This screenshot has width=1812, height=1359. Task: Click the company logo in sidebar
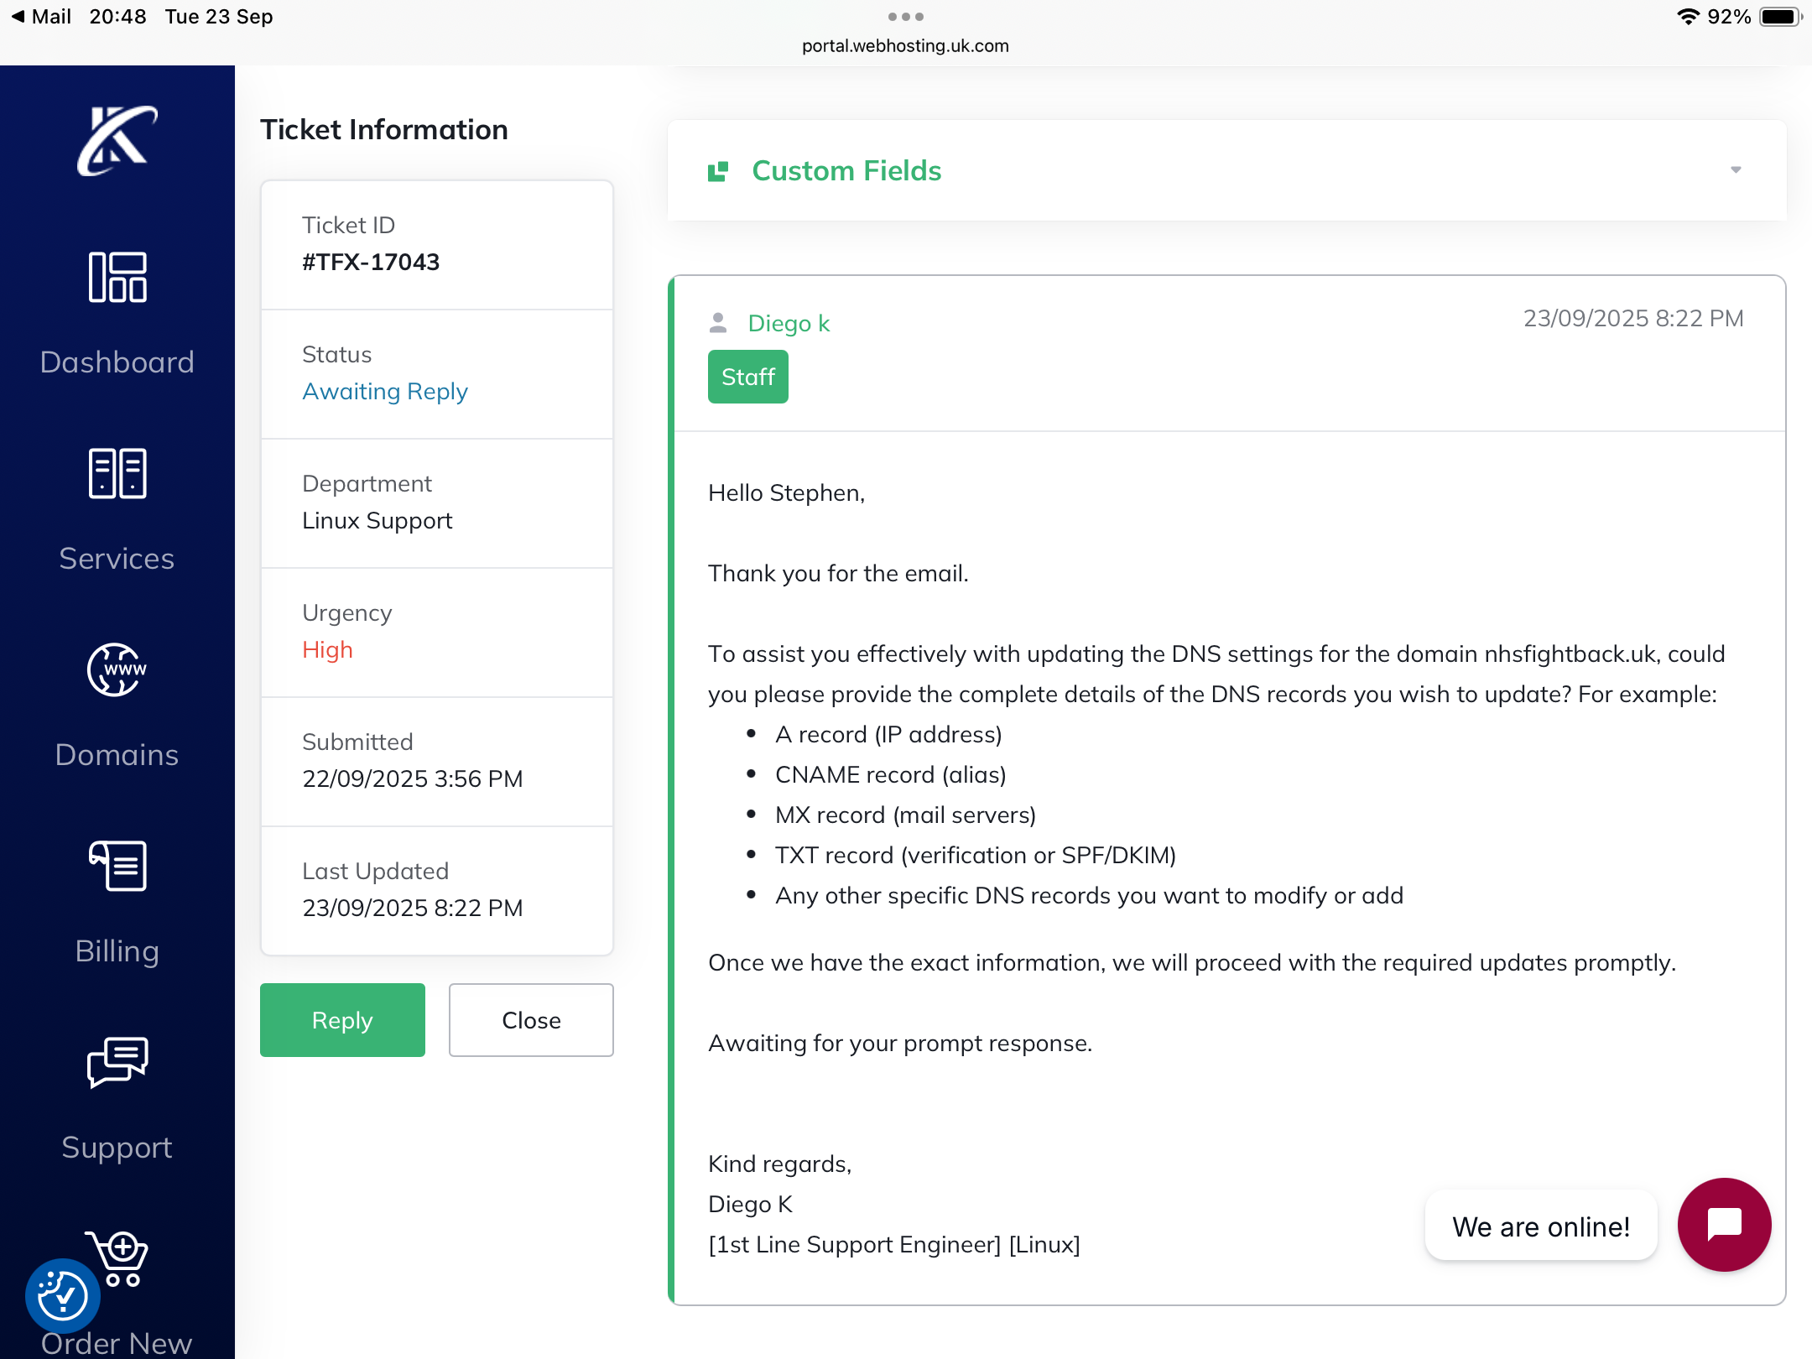pyautogui.click(x=117, y=140)
